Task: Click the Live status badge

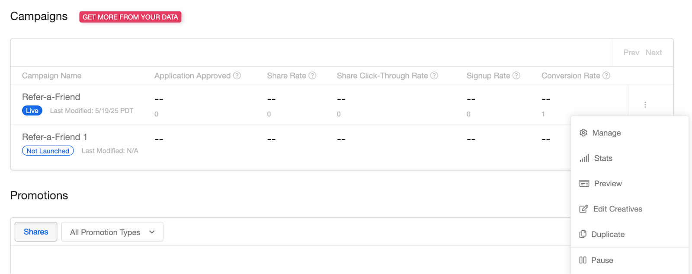Action: coord(32,111)
